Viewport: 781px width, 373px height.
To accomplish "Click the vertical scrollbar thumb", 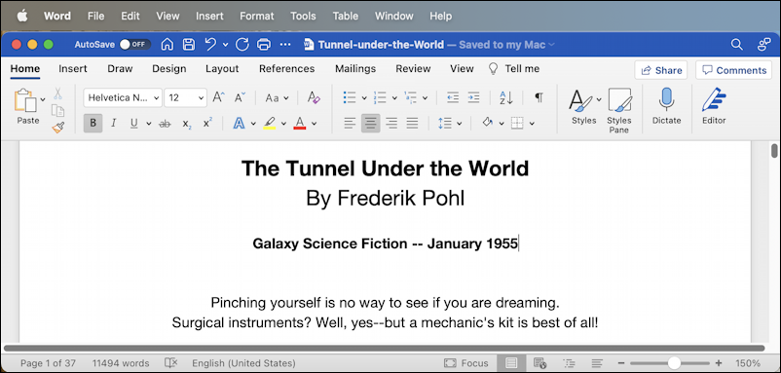I will [x=774, y=150].
